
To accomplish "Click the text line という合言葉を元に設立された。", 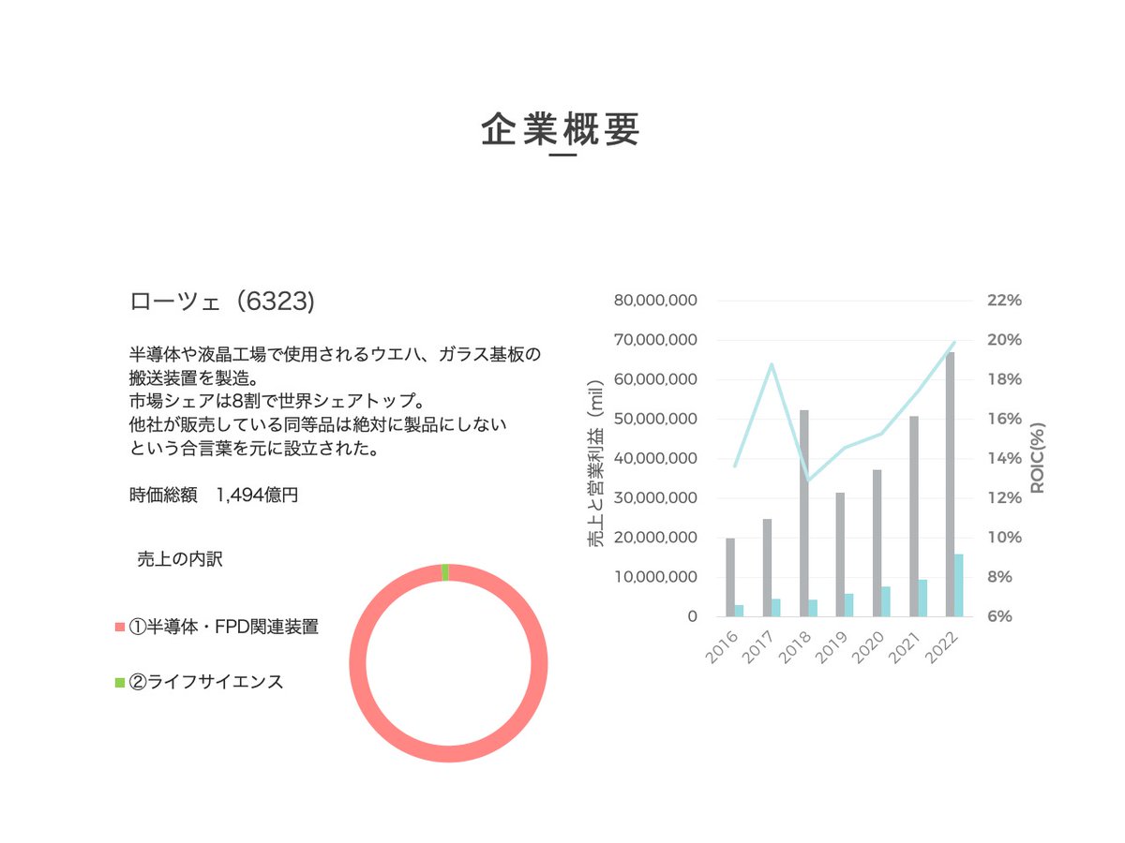I will 254,449.
